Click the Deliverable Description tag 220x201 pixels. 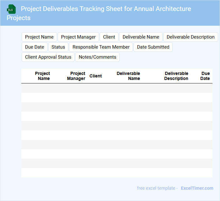191,37
